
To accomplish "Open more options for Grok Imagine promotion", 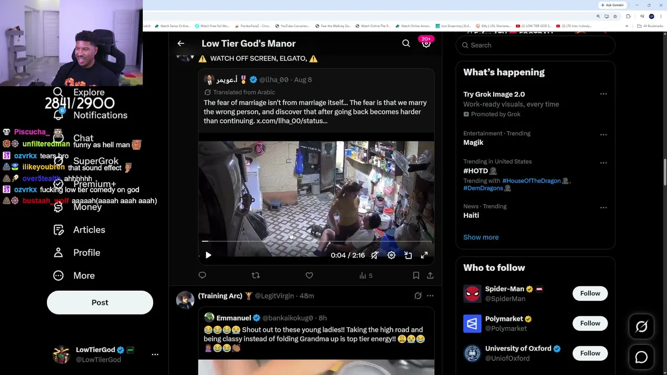I will (603, 94).
